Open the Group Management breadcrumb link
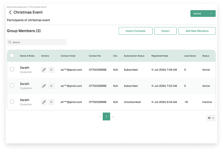 click(16, 7)
